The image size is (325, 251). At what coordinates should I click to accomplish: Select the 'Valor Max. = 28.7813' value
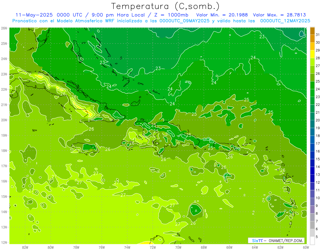tap(279, 15)
